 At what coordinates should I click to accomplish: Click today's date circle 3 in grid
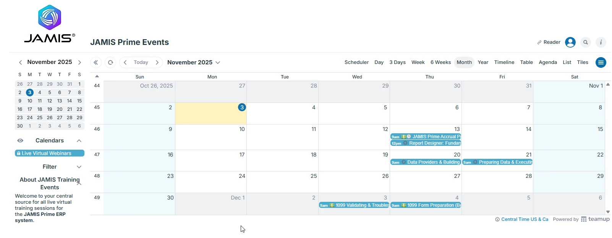click(x=242, y=107)
